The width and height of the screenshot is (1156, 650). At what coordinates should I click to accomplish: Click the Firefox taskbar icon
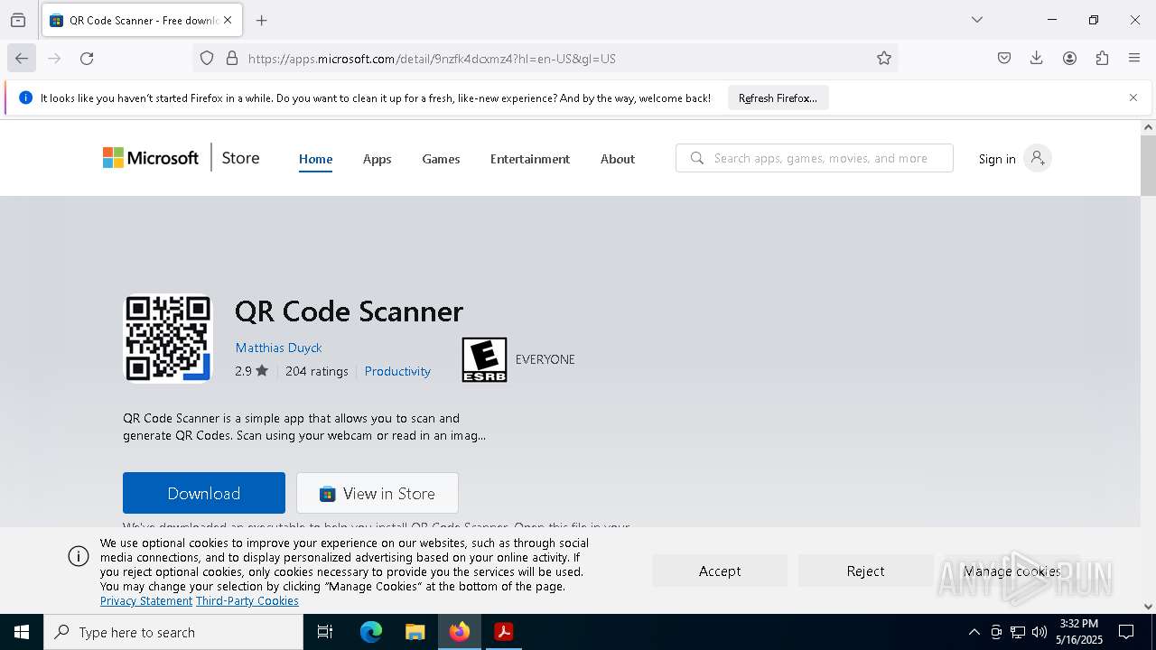460,632
